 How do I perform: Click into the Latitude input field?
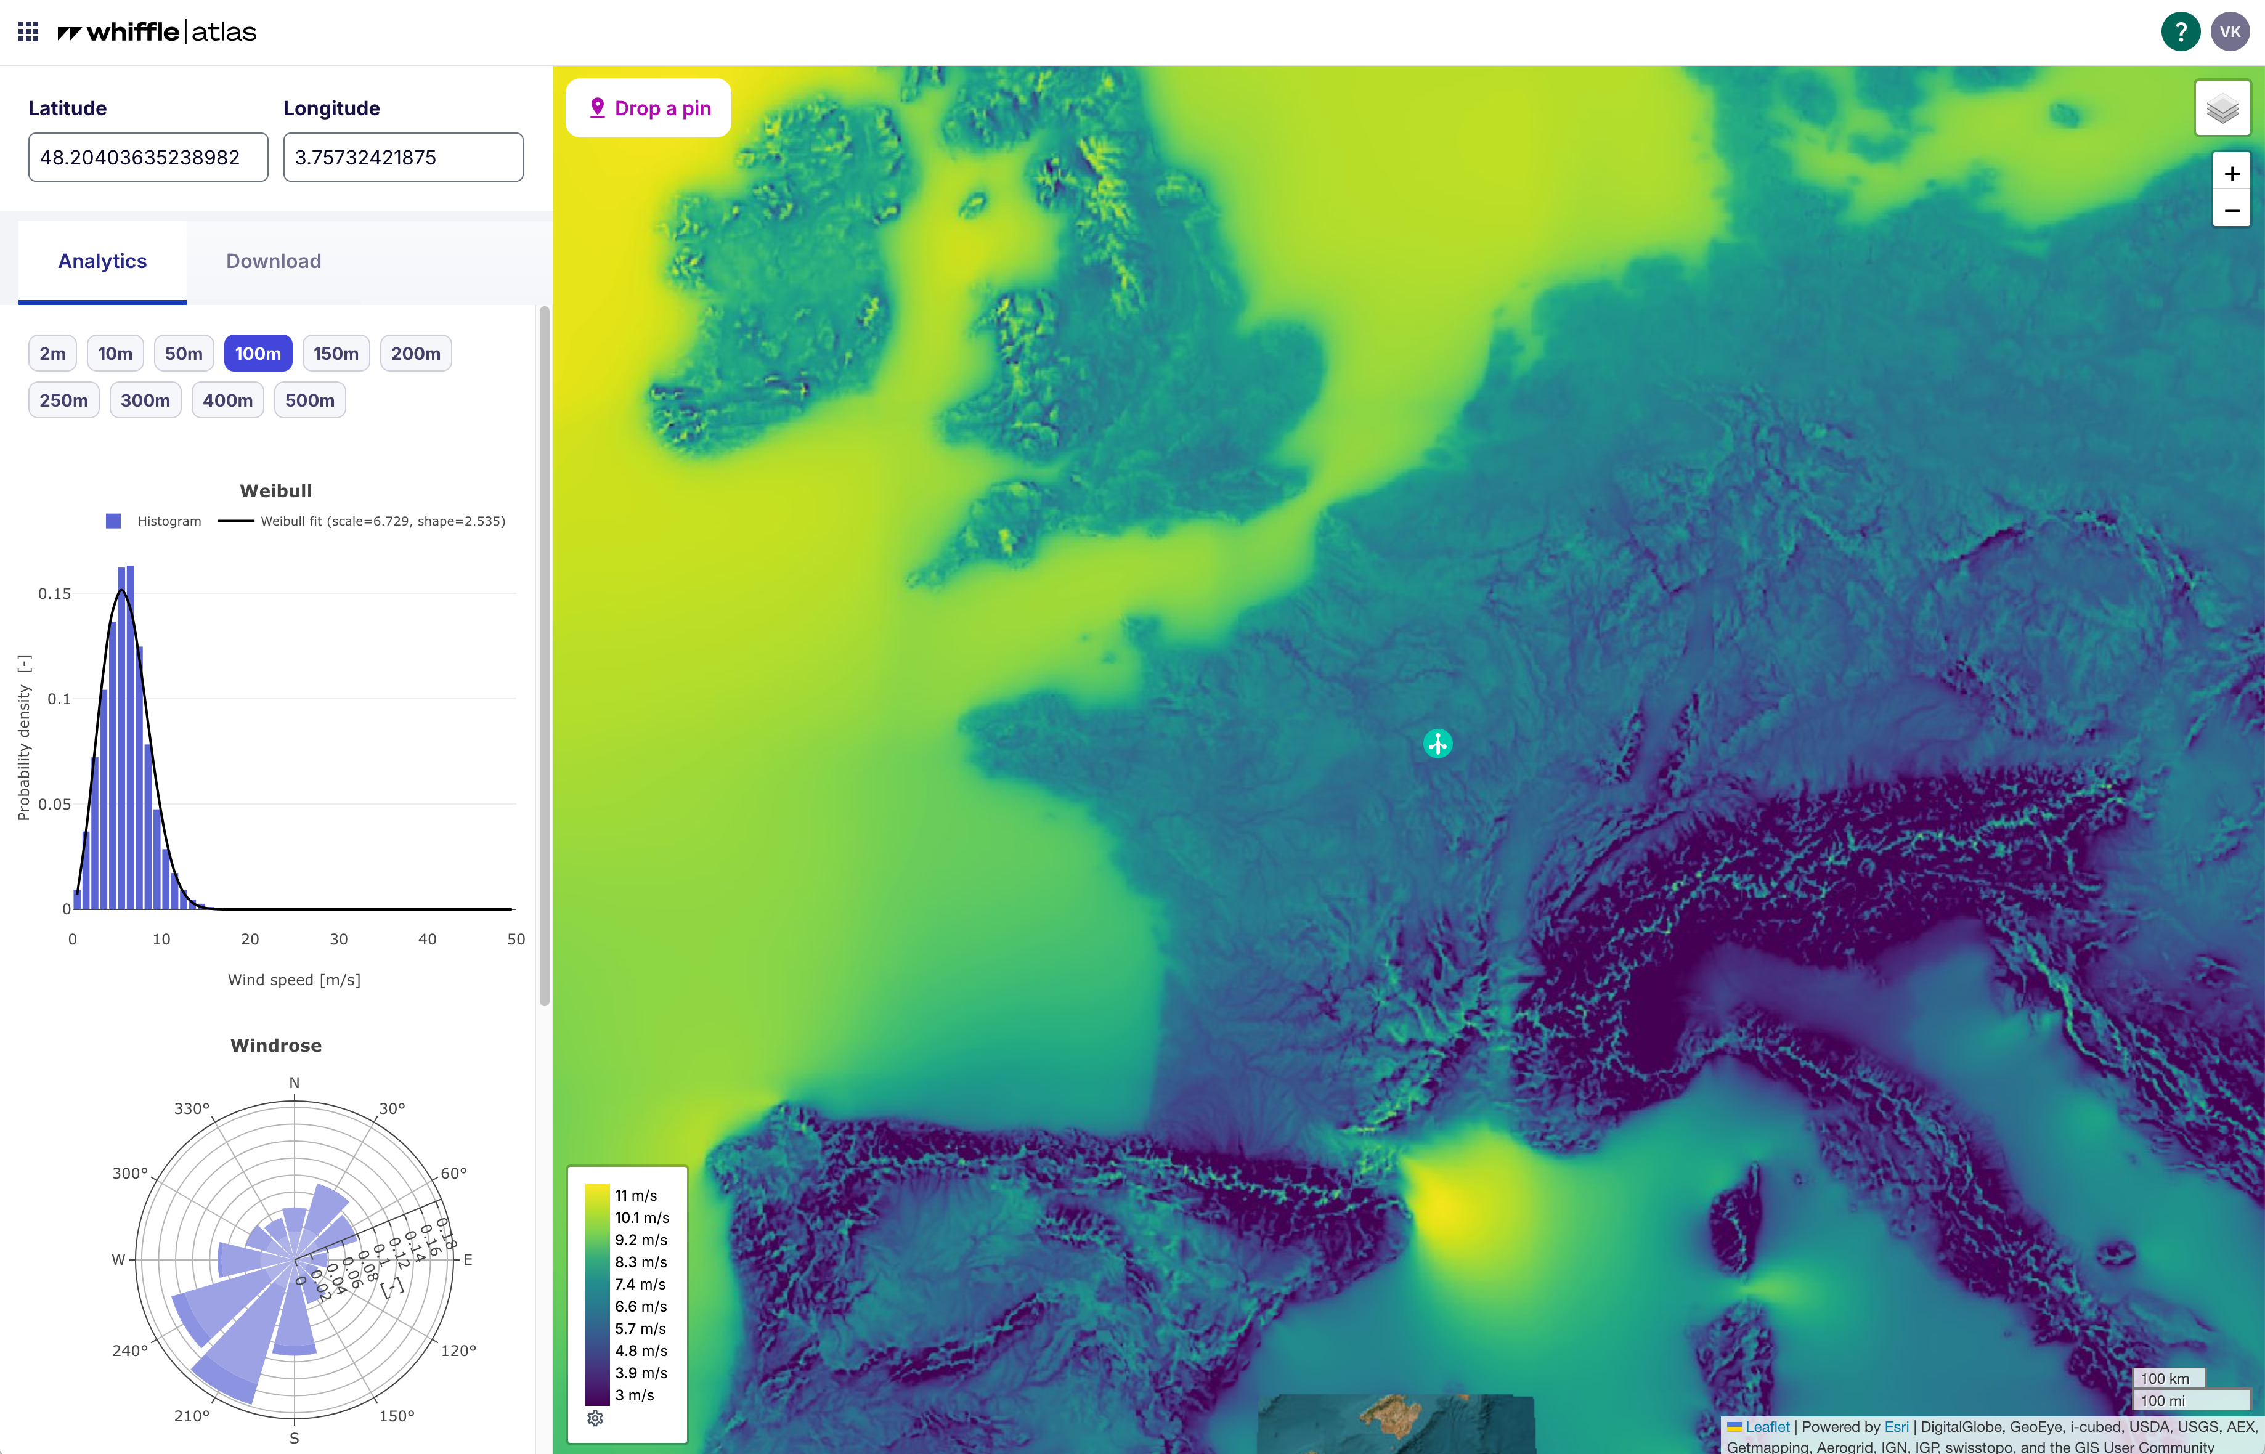[148, 158]
